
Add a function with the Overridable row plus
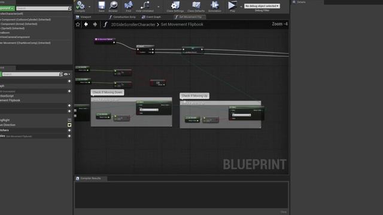[69, 91]
